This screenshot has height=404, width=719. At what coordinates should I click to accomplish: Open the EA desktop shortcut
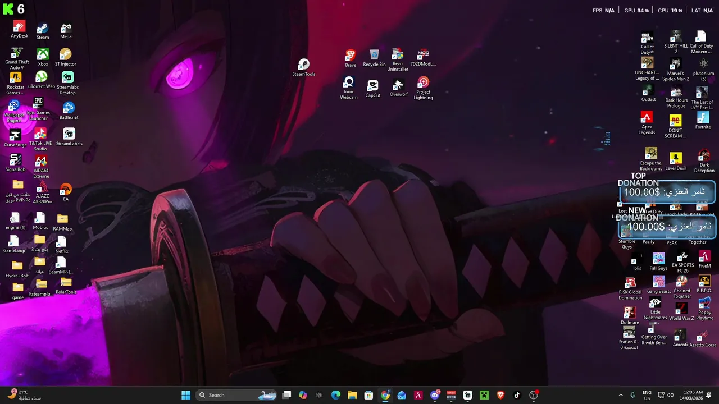coord(66,192)
